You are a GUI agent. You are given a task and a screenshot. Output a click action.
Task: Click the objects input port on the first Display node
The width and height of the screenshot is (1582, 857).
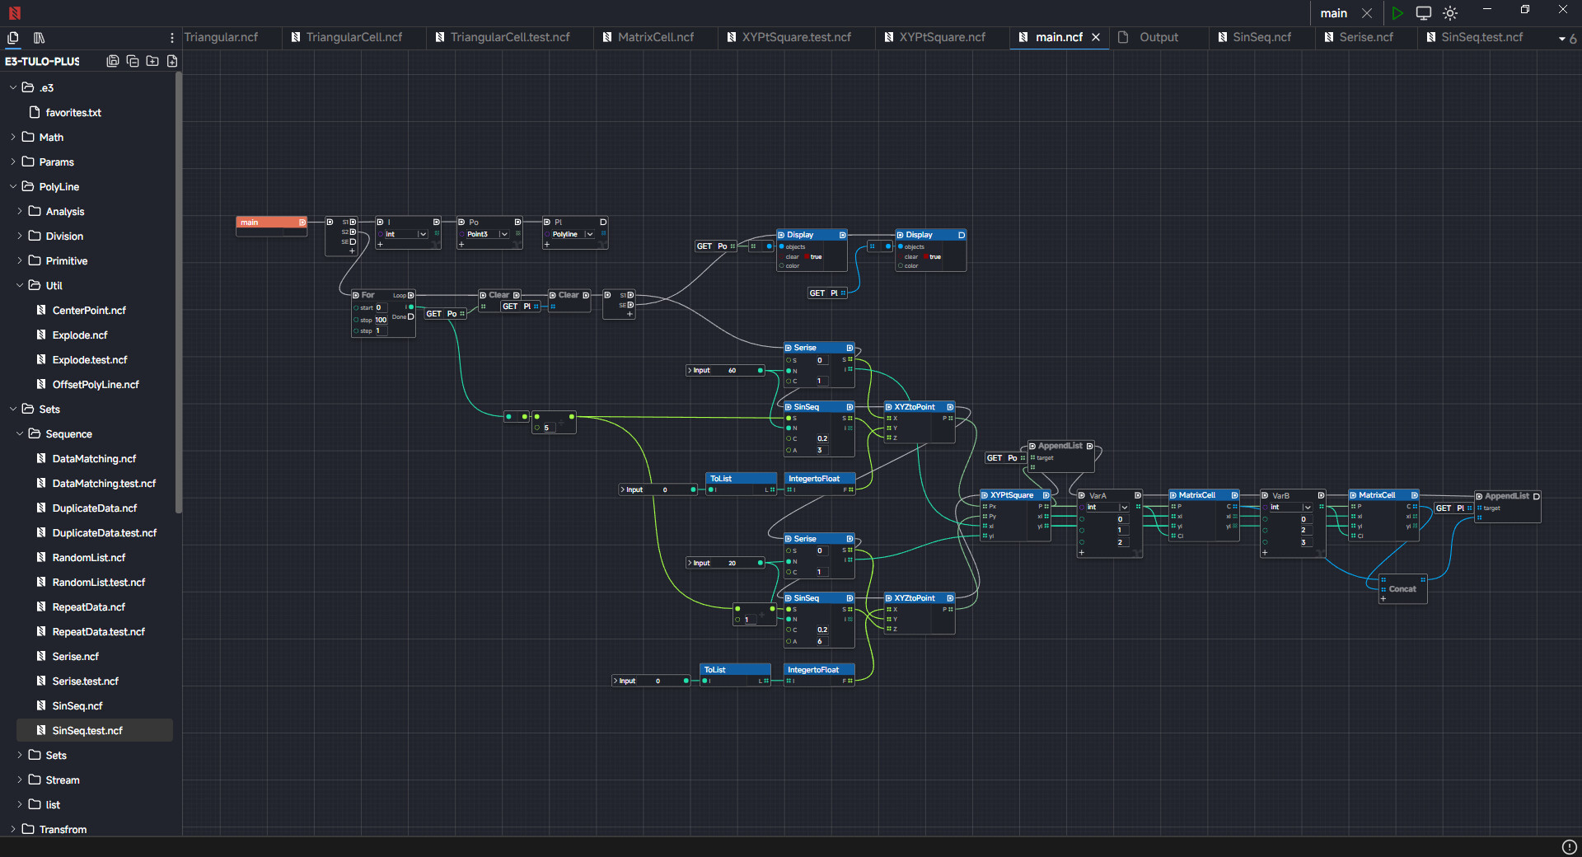(x=781, y=246)
